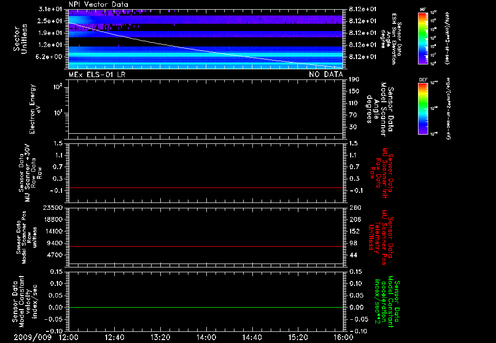The height and width of the screenshot is (343, 496).
Task: Click the 14100 scanner position tick label
Action: (53, 231)
